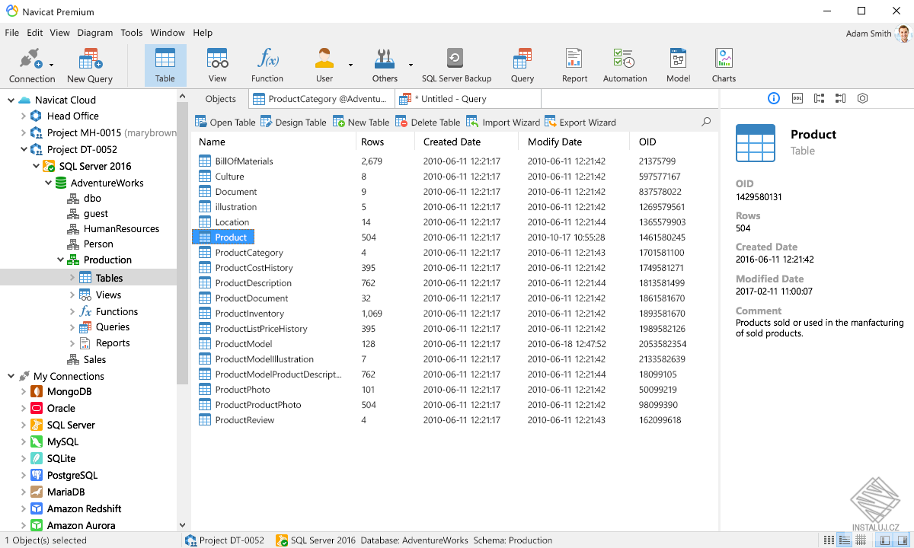The height and width of the screenshot is (548, 914).
Task: Expand the Head Office project node
Action: click(24, 116)
